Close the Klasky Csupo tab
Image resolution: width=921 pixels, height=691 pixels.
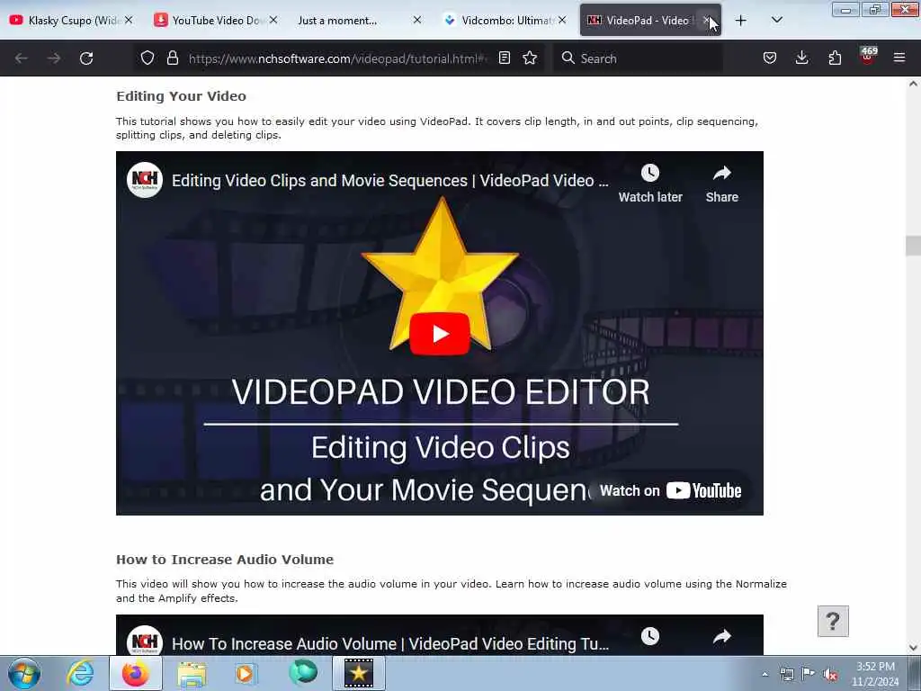[129, 21]
